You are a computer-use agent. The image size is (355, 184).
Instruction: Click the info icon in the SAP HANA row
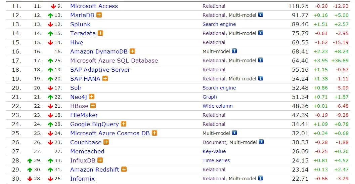(261, 78)
